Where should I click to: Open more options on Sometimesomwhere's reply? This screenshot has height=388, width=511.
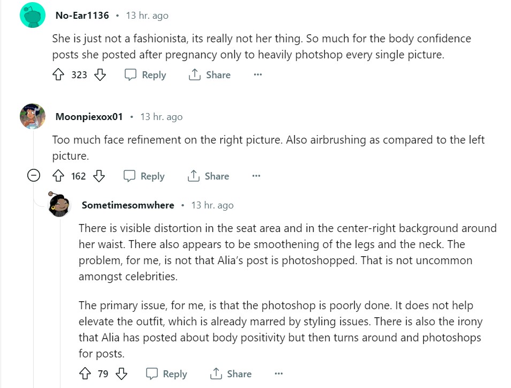(278, 374)
